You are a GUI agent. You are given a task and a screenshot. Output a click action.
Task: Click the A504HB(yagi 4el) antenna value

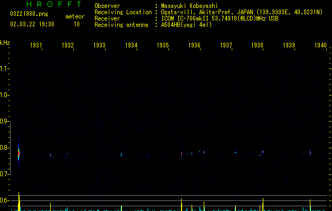(186, 25)
